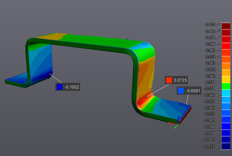Image resolution: width=232 pixels, height=156 pixels.
Task: Click the 0.042 legend value
Action: [x=210, y=76]
